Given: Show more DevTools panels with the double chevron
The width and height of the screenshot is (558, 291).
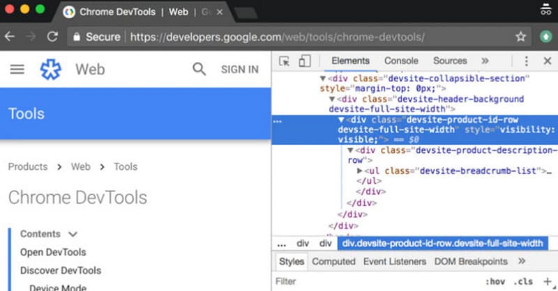Looking at the screenshot, I should click(x=485, y=61).
